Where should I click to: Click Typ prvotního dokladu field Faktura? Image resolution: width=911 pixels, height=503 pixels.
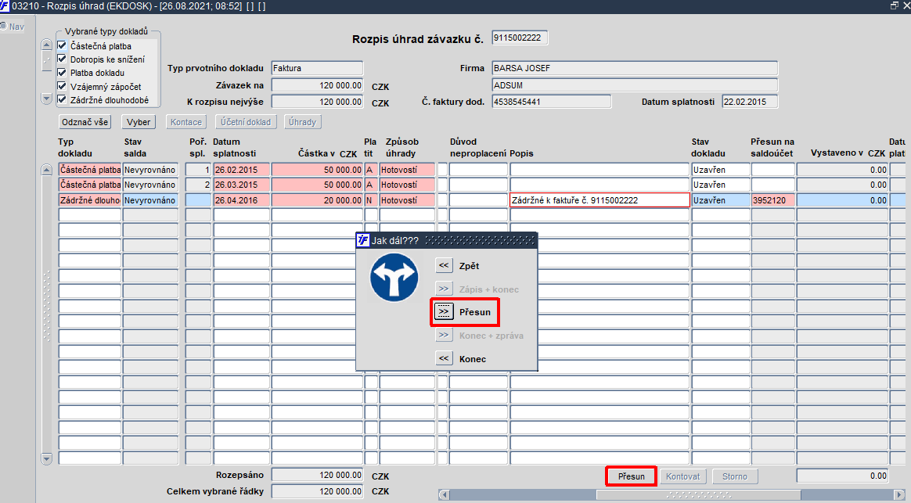tap(317, 68)
